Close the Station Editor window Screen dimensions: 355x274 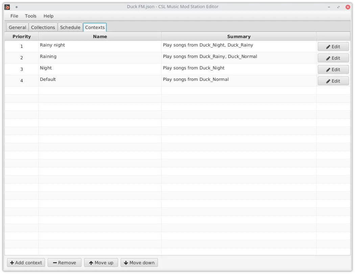[348, 7]
